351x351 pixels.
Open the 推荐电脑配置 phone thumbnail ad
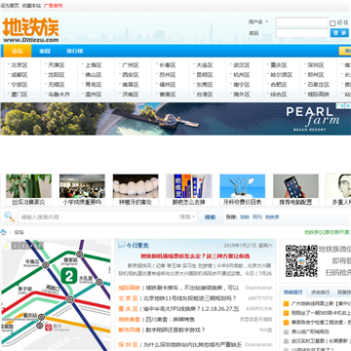(x=295, y=190)
